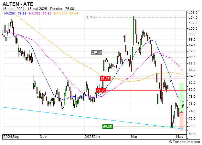Click the MA(50) legend label
The width and height of the screenshot is (202, 145).
[35, 13]
